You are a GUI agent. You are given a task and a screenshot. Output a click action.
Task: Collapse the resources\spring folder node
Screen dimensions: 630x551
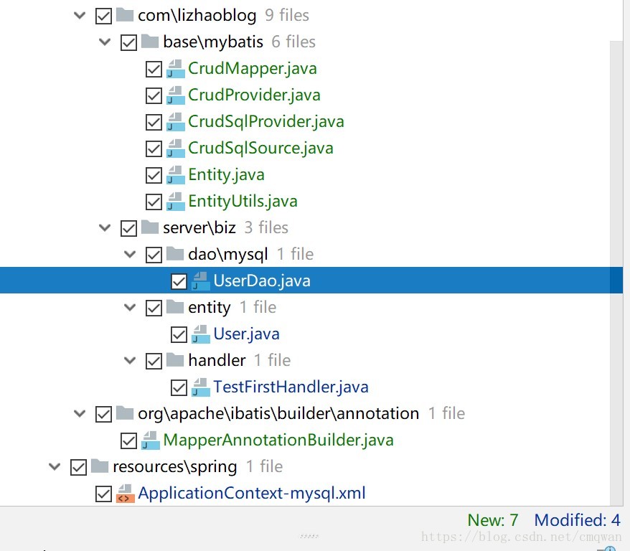pos(55,467)
